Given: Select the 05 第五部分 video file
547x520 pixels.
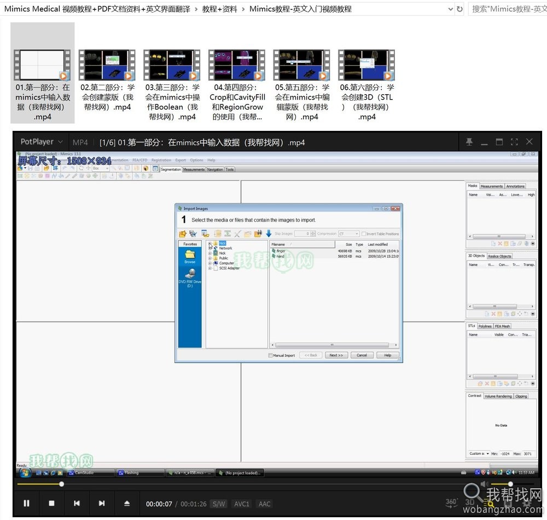Looking at the screenshot, I should click(302, 85).
